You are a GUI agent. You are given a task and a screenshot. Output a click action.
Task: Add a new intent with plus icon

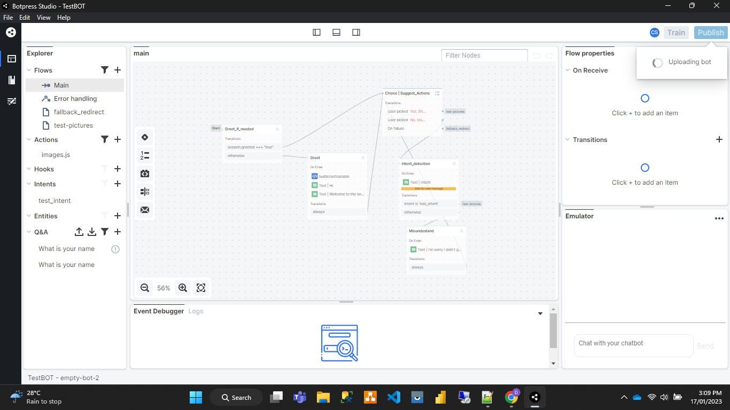pyautogui.click(x=118, y=184)
